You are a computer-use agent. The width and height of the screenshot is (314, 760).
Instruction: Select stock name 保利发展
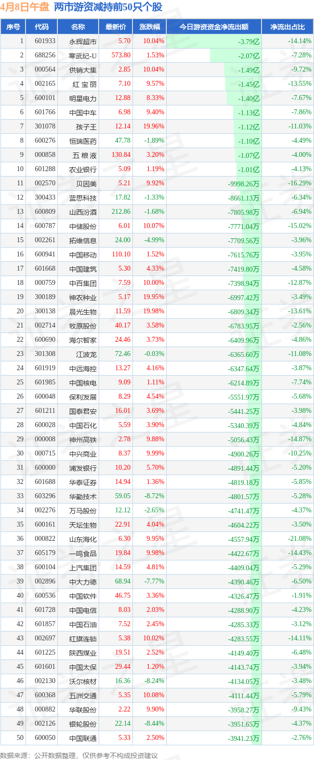(83, 397)
